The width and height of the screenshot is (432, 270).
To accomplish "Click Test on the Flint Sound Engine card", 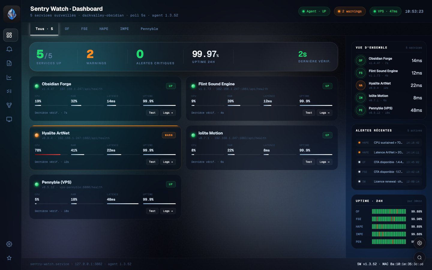I will (309, 113).
